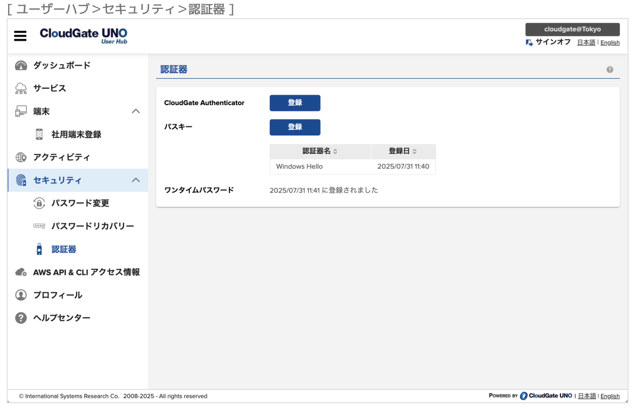
Task: Click the 端末 devices icon
Action: [x=21, y=111]
